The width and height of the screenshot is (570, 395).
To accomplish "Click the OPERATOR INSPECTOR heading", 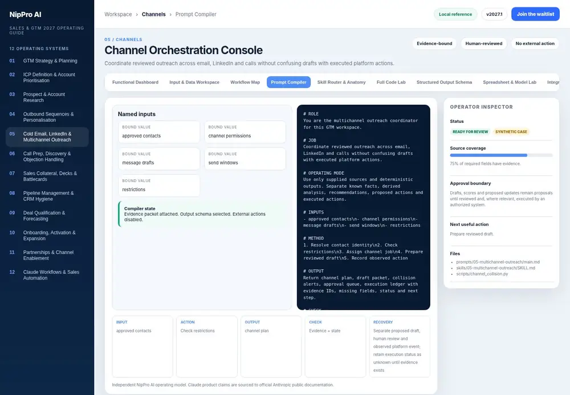I will click(x=481, y=107).
